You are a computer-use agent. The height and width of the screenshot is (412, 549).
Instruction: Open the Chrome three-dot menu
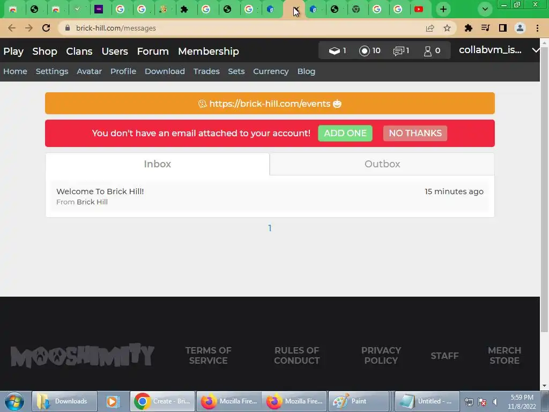pos(537,28)
